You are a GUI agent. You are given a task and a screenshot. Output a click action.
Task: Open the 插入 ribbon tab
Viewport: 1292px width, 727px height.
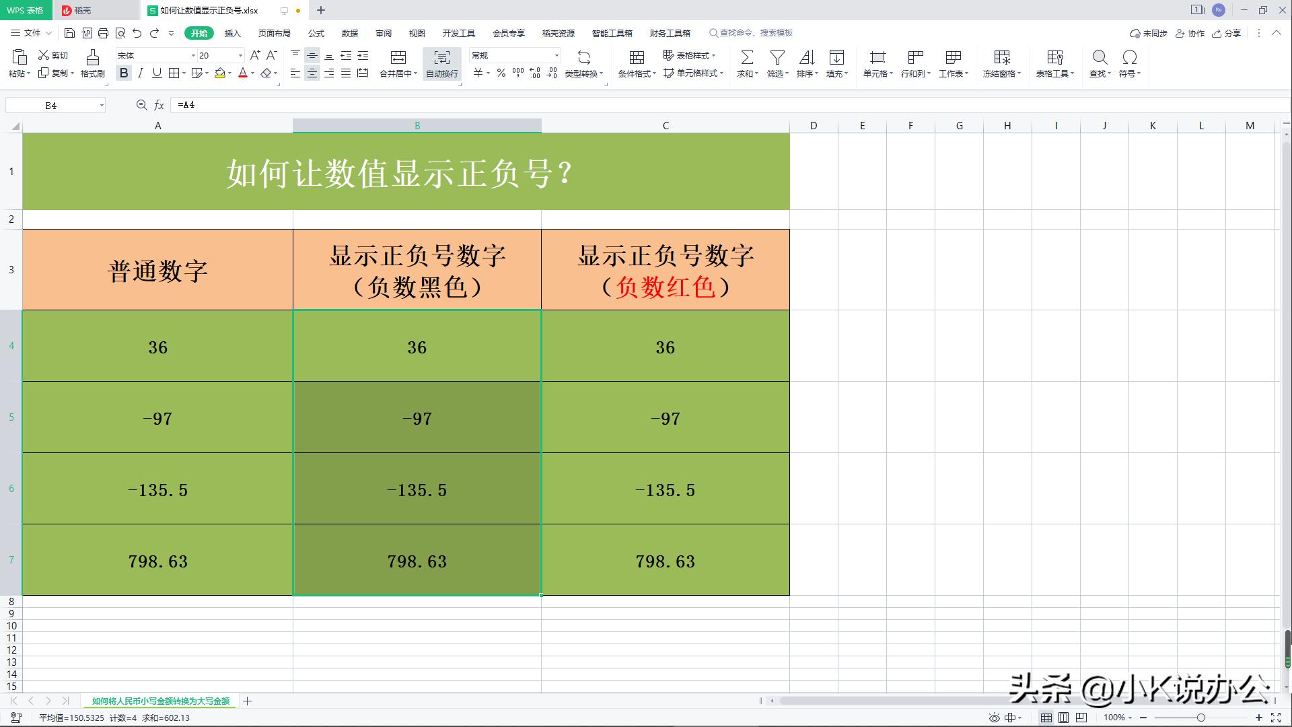[231, 32]
